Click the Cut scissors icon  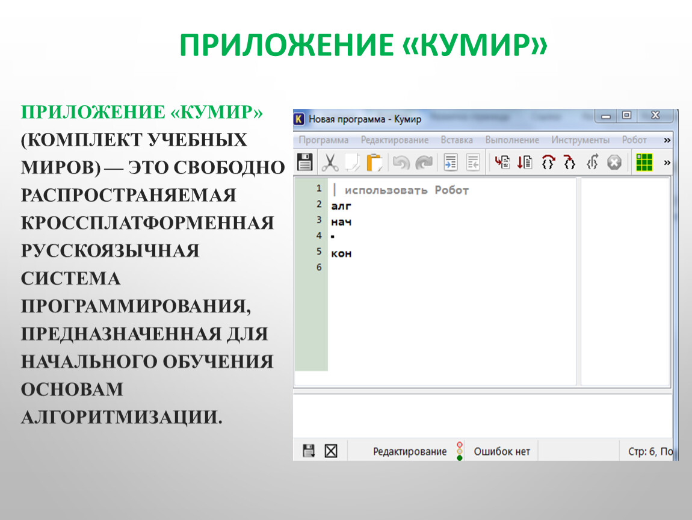(x=330, y=162)
